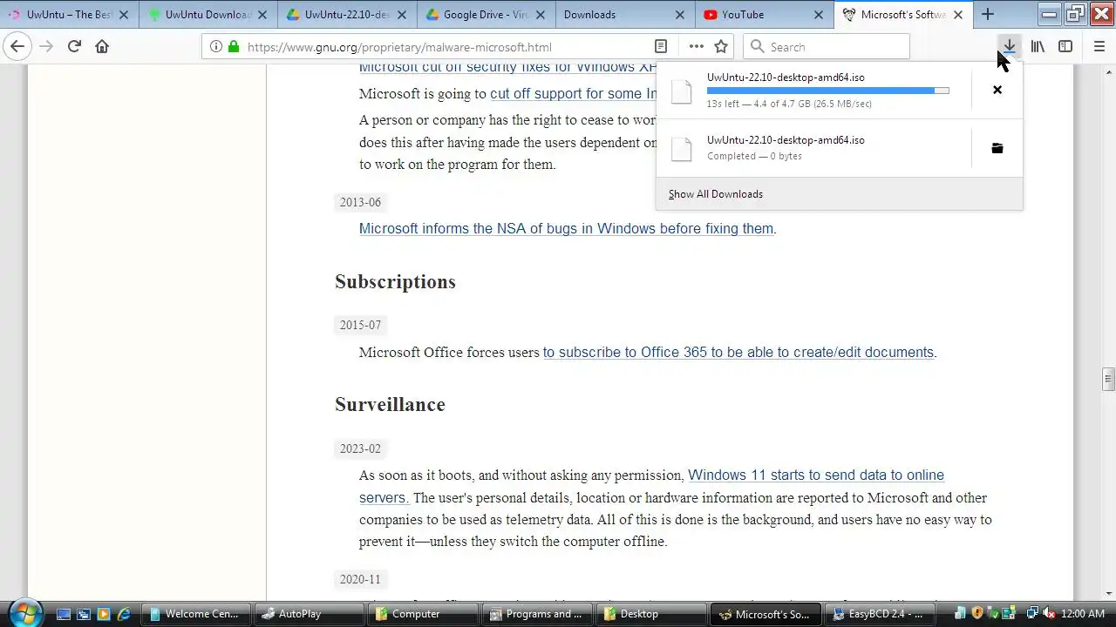Switch to the YouTube tab

pyautogui.click(x=764, y=15)
